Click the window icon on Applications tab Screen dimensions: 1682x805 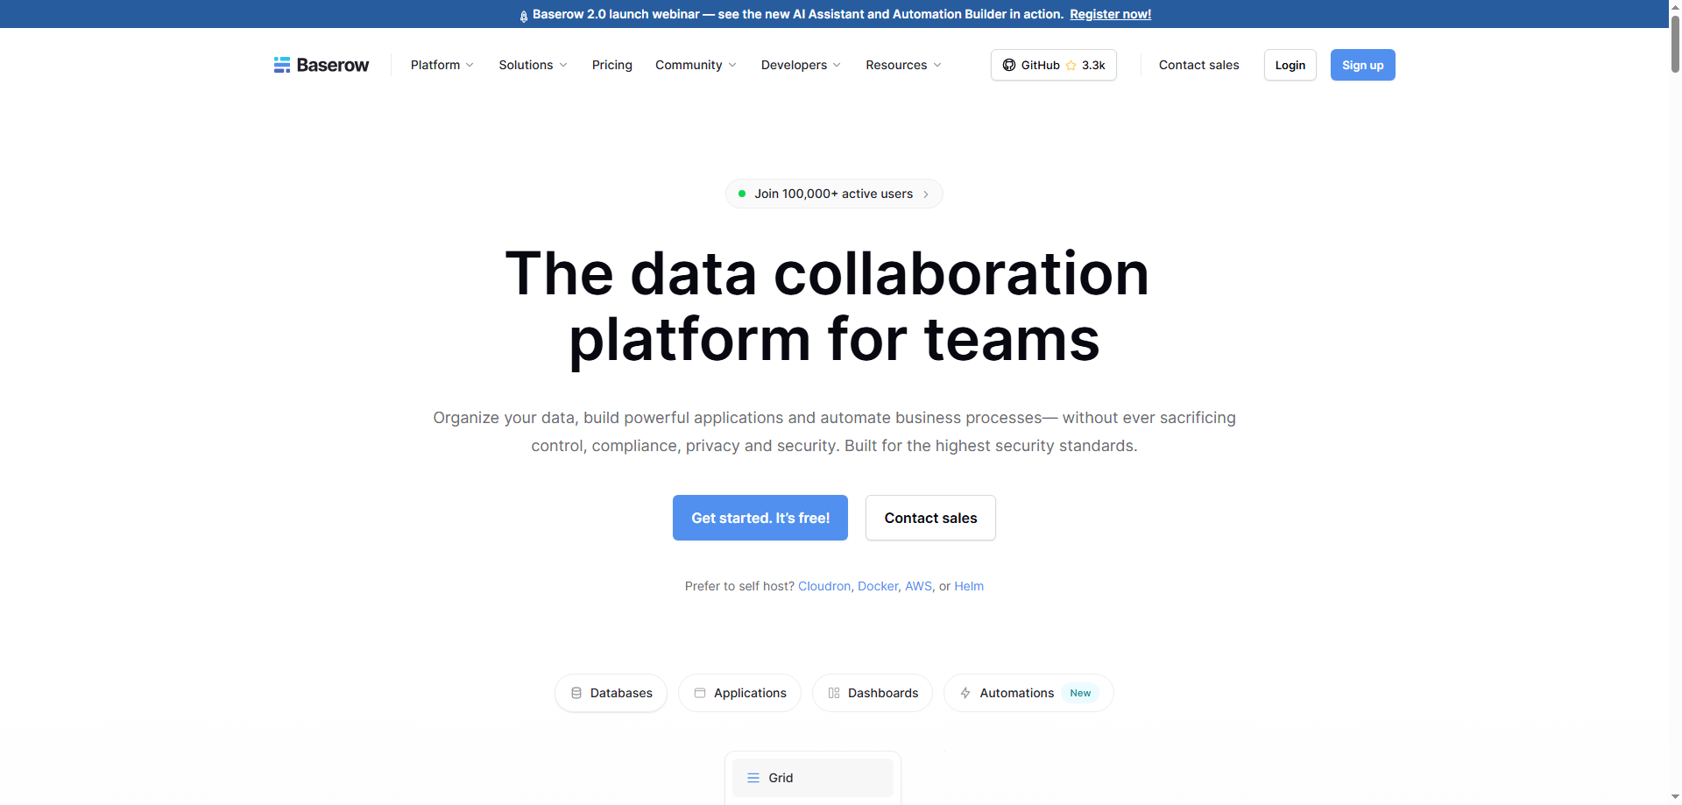(x=699, y=693)
